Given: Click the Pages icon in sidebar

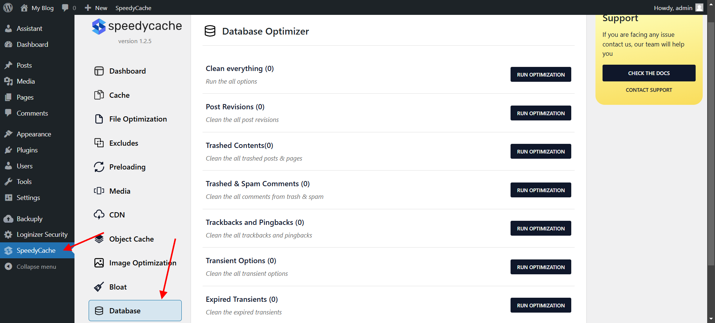Looking at the screenshot, I should click(9, 97).
